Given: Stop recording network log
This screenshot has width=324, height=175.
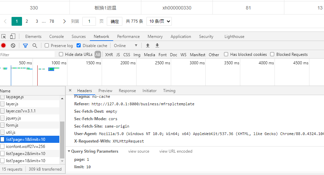Looking at the screenshot, I should tap(3, 45).
